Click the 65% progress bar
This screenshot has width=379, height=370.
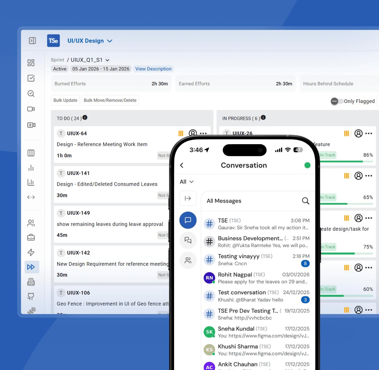[346, 204]
